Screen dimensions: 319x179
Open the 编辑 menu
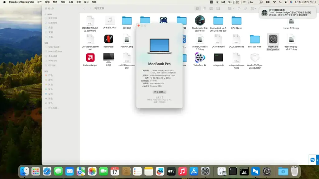[47, 2]
